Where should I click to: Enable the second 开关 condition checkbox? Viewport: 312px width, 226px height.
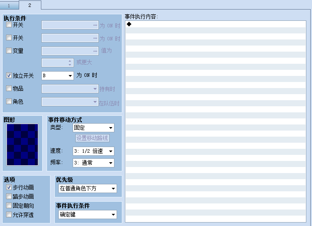(9, 38)
